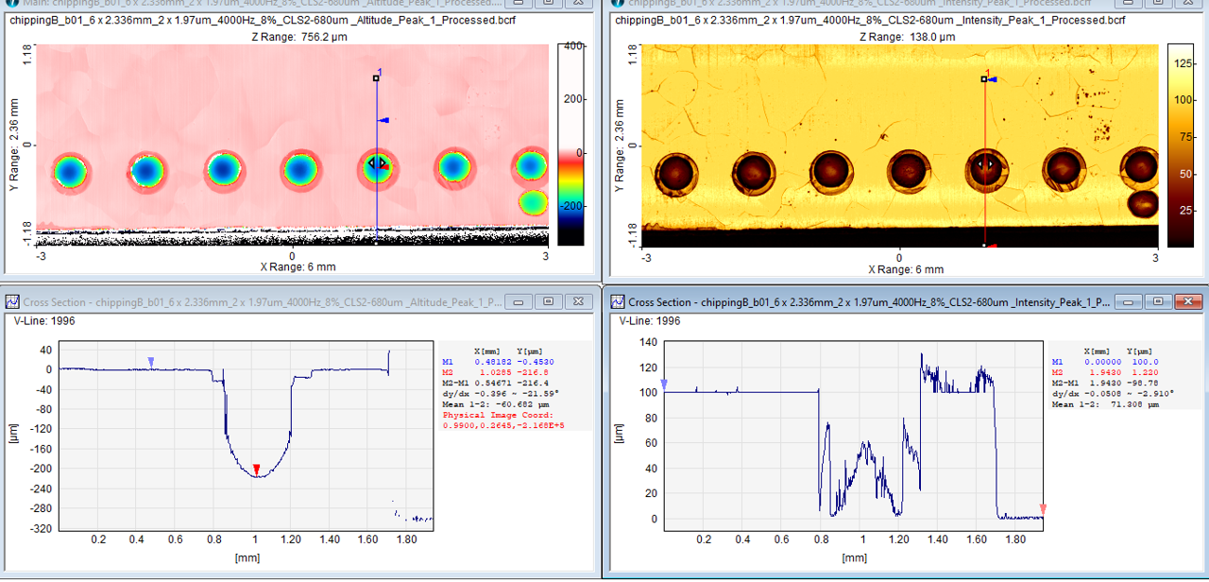Click the Altitude Cross Section window icon
1209x582 pixels.
click(13, 302)
